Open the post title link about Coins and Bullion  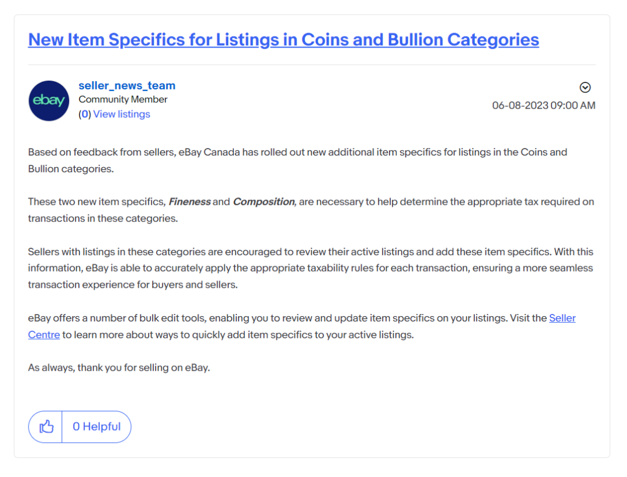(x=283, y=39)
